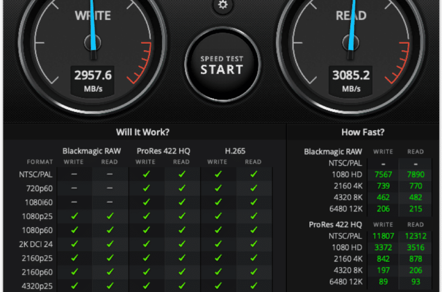The image size is (442, 292).
Task: Click H.265 read checkmark for 4320p25
Action: [254, 286]
